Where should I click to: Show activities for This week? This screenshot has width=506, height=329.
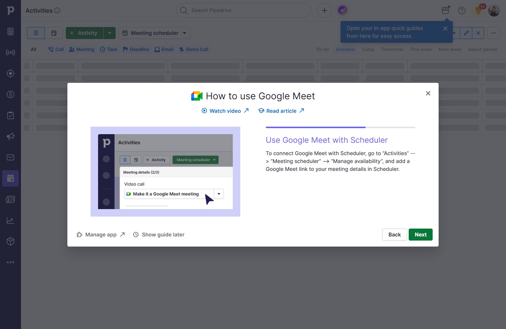click(421, 49)
